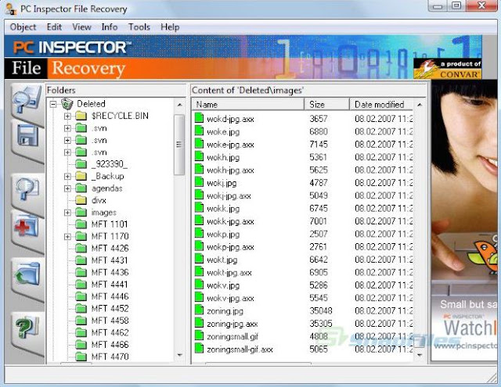Click the file icon beside wokt.jpg

199,259
